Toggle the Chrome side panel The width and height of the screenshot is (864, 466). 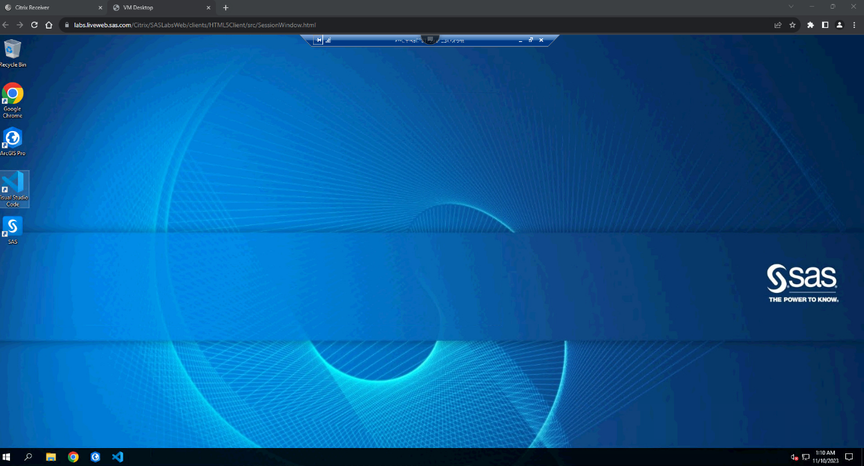click(x=825, y=24)
